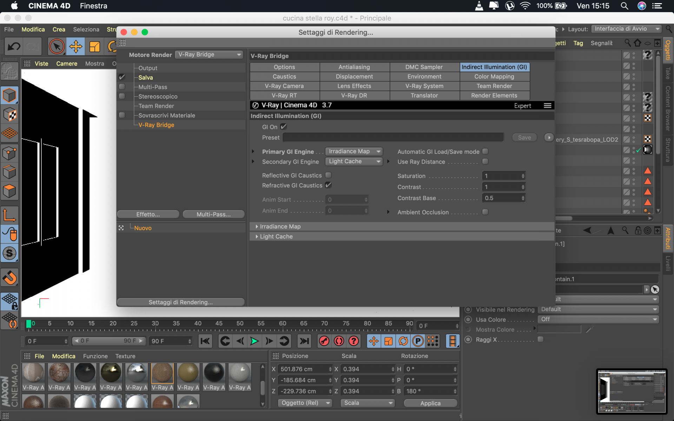The height and width of the screenshot is (421, 674).
Task: Open the Motore Render dropdown
Action: 209,55
